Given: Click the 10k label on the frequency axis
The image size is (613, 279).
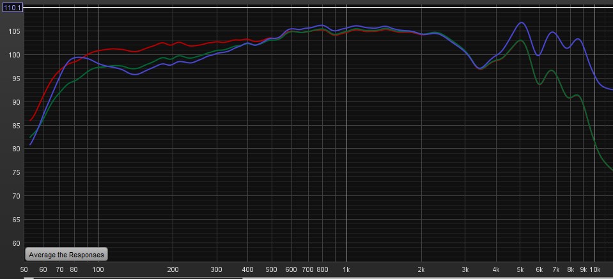Looking at the screenshot, I should click(x=595, y=269).
